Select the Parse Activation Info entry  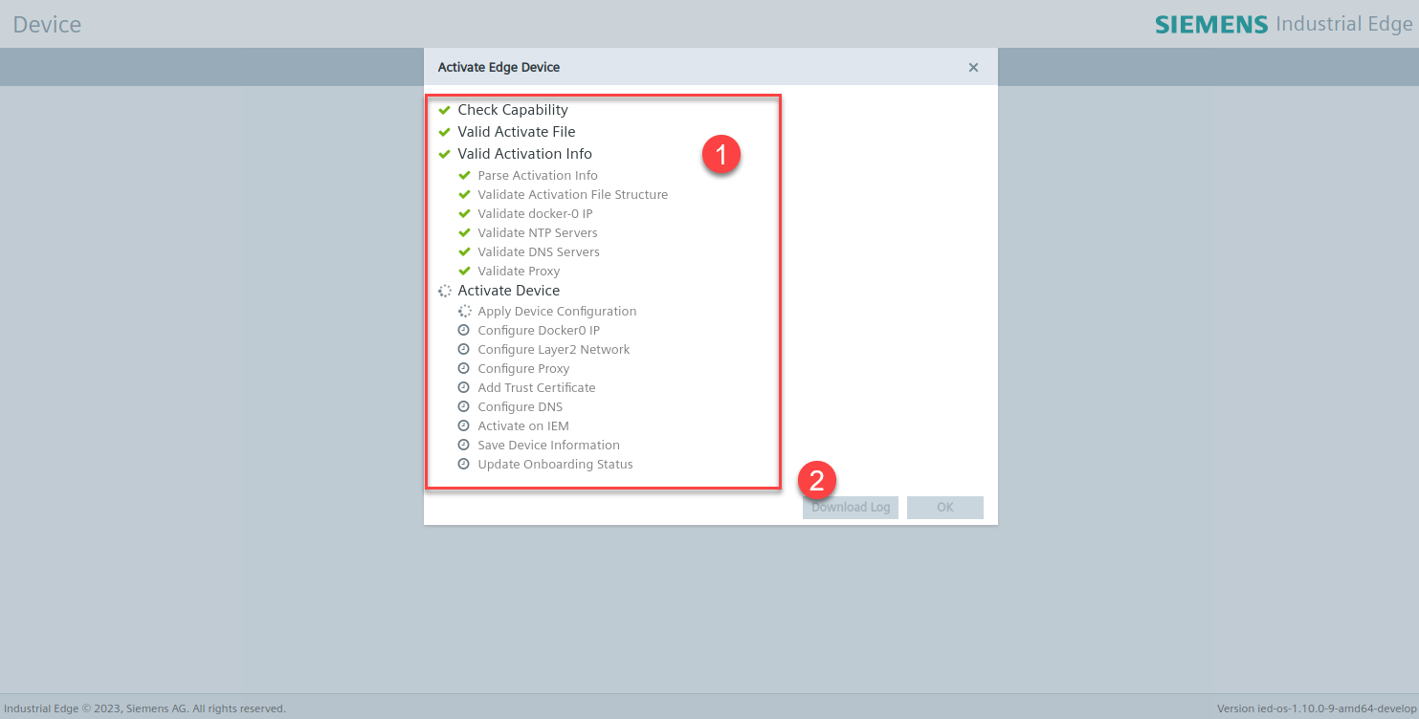point(537,175)
